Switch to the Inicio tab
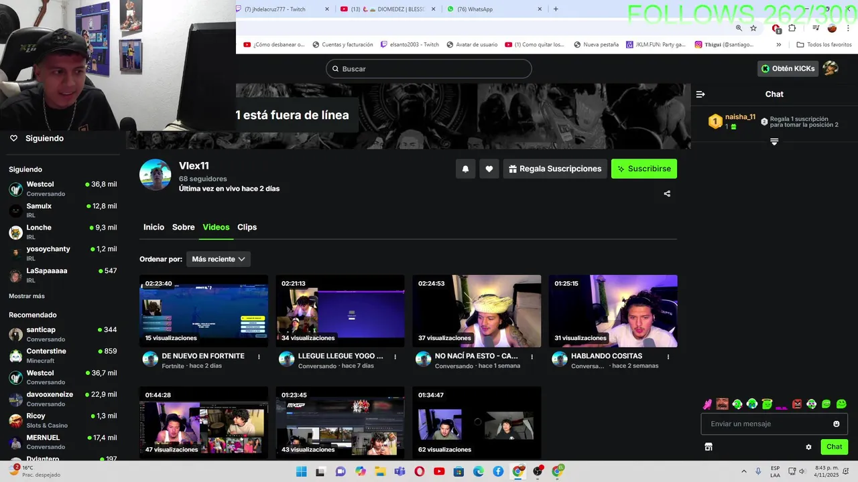Screen dimensions: 858x482 click(x=154, y=227)
